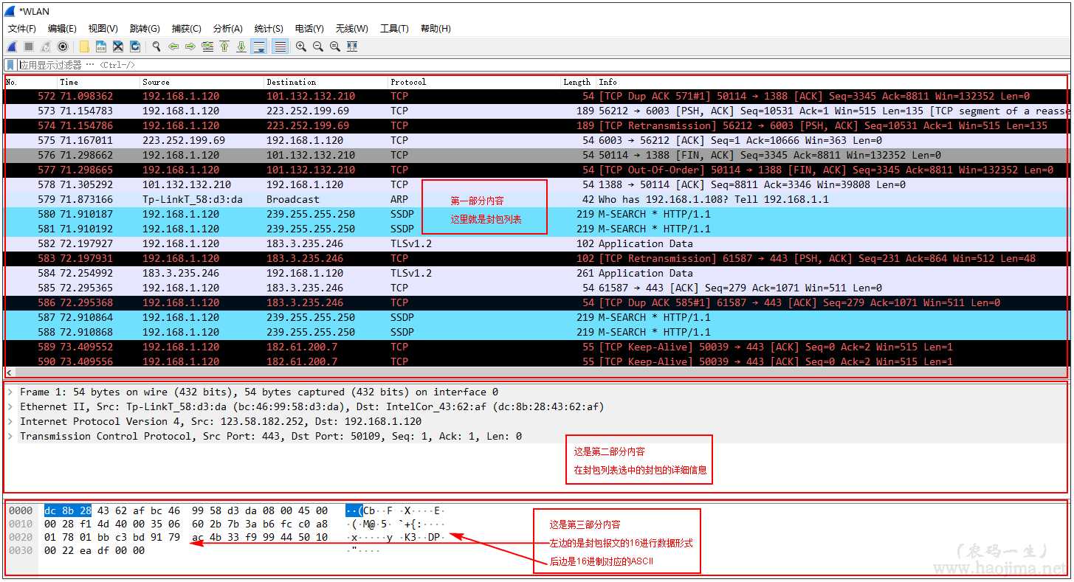Select packet 582 TLSv1.2 Application Data
Viewport: 1074px width, 582px height.
pyautogui.click(x=536, y=243)
